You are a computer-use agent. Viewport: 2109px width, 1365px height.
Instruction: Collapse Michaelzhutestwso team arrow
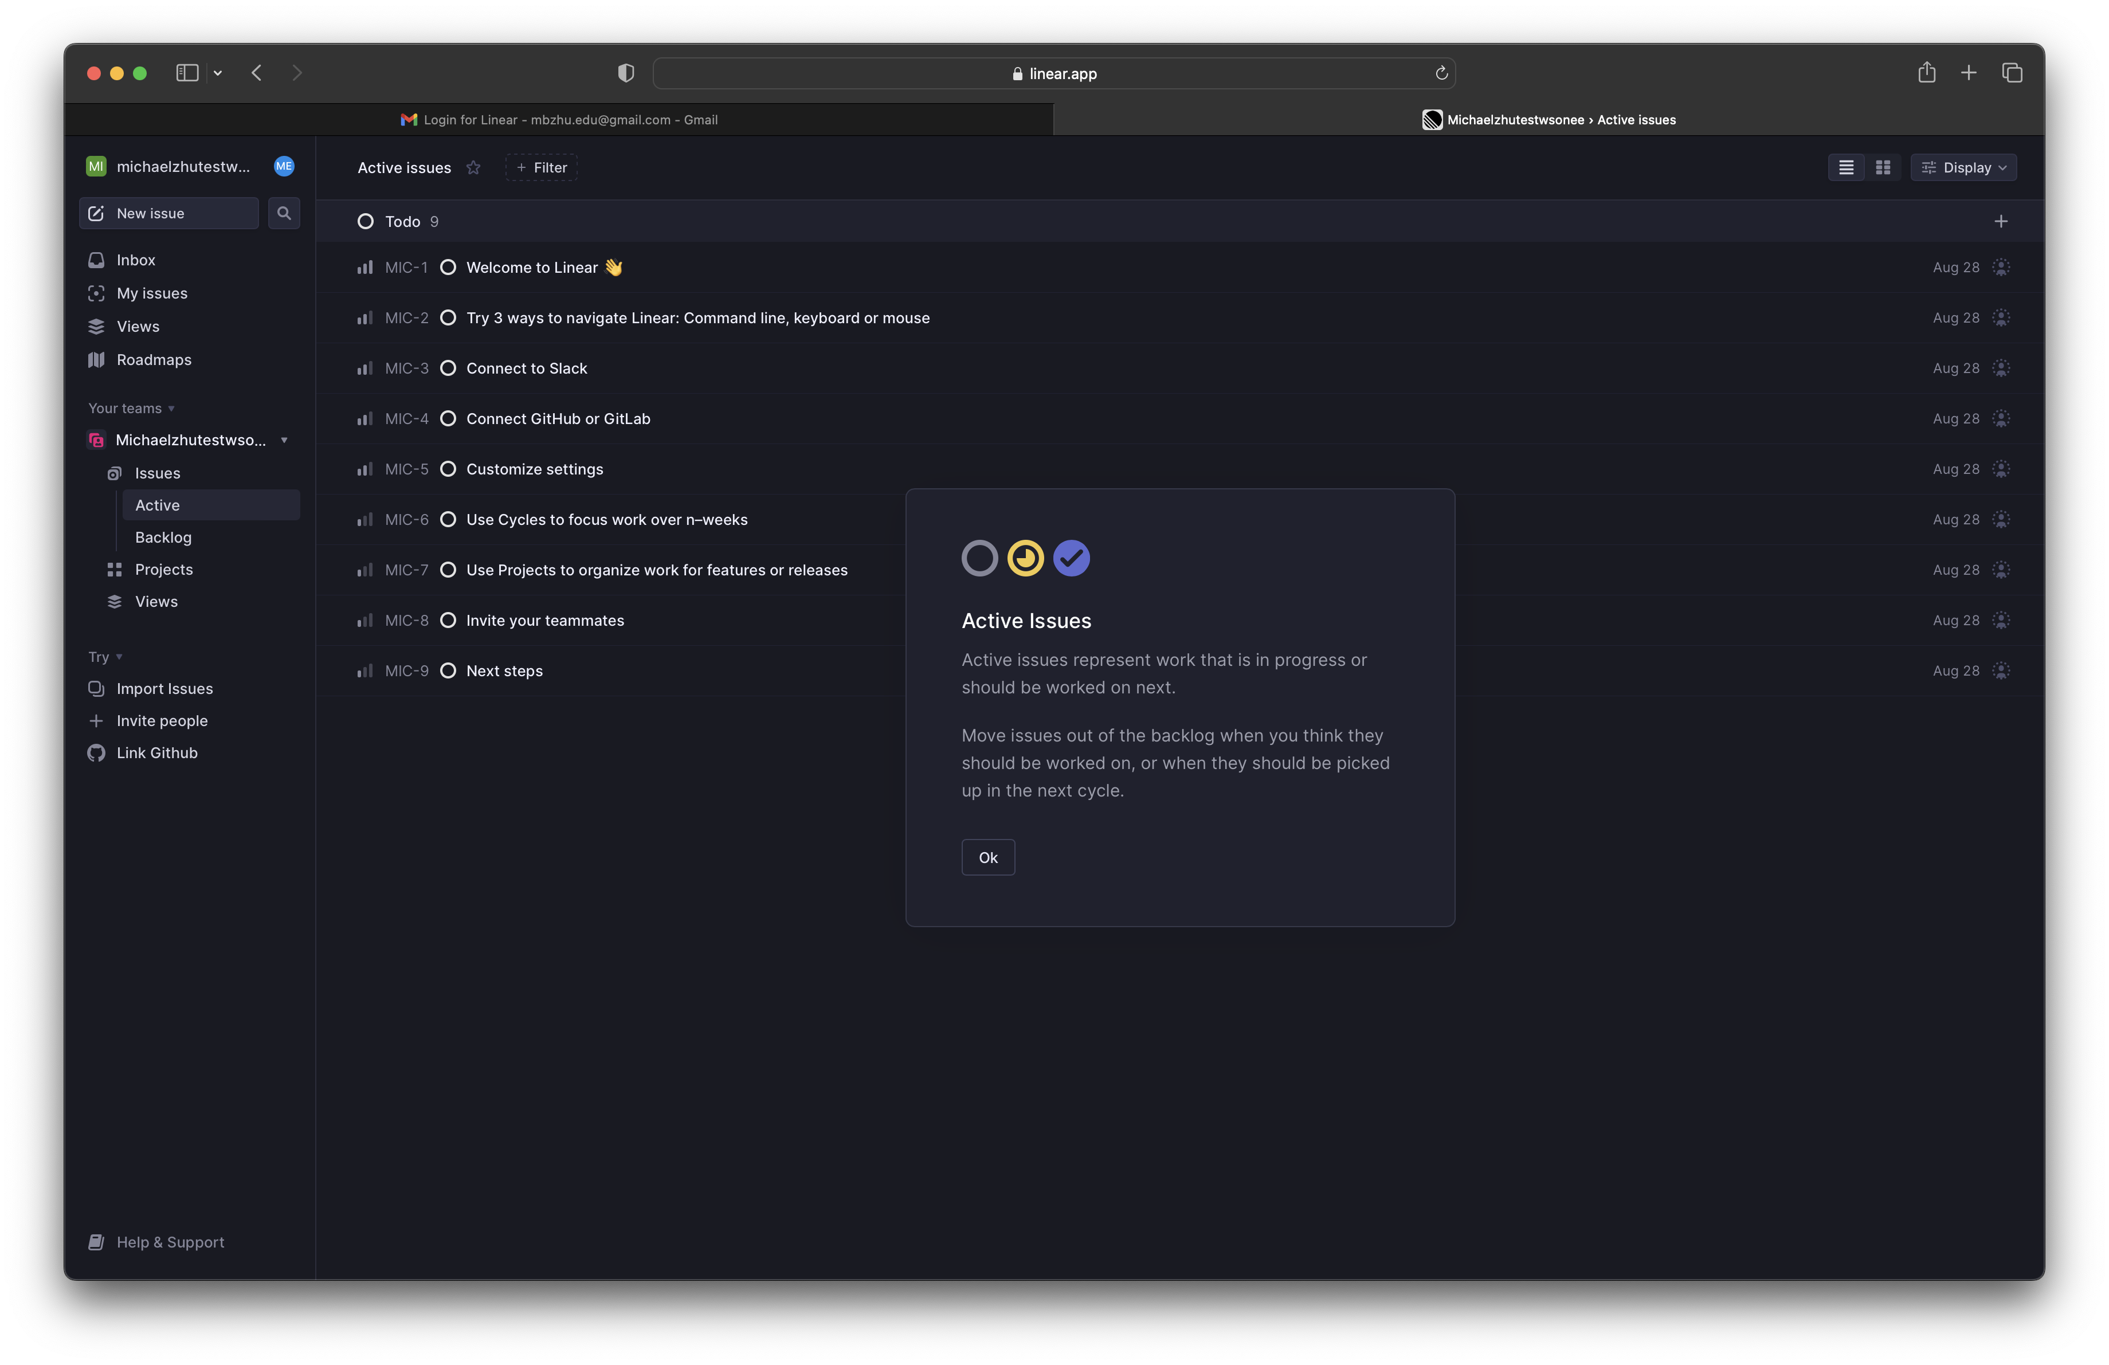tap(284, 440)
